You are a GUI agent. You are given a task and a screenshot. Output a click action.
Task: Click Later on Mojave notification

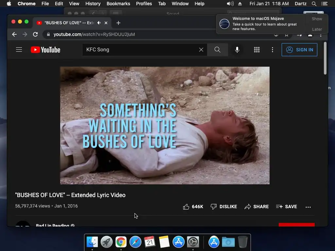coord(317,29)
